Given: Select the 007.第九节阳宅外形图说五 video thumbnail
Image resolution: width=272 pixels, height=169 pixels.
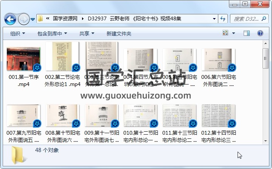Looking at the screenshot, I should 23,116.
